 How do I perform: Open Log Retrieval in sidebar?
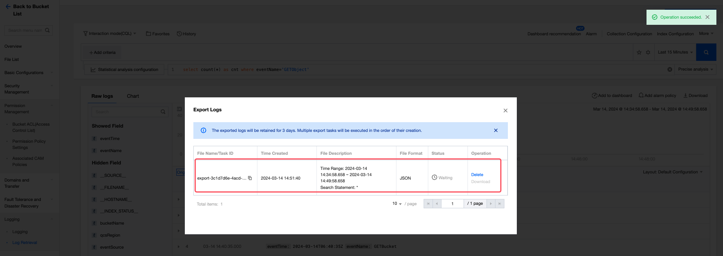point(24,242)
